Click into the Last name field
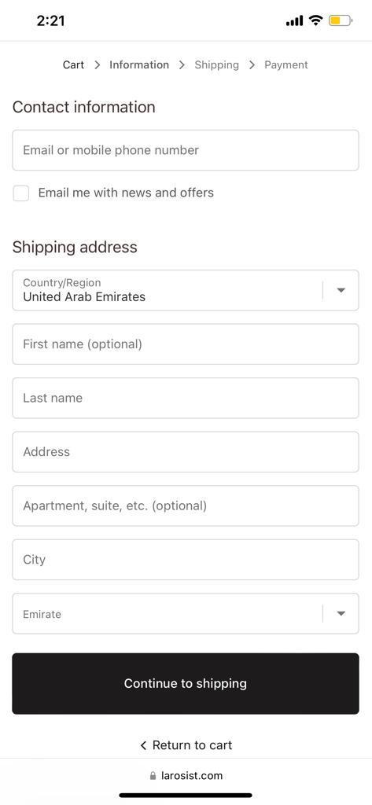 coord(186,398)
